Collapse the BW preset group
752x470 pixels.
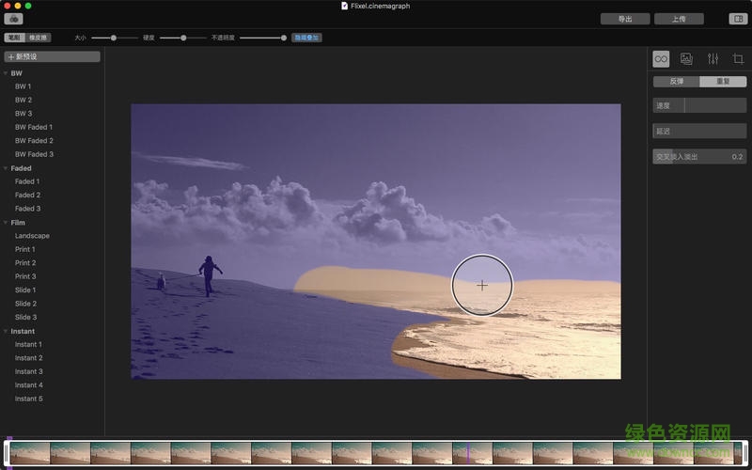click(x=6, y=73)
